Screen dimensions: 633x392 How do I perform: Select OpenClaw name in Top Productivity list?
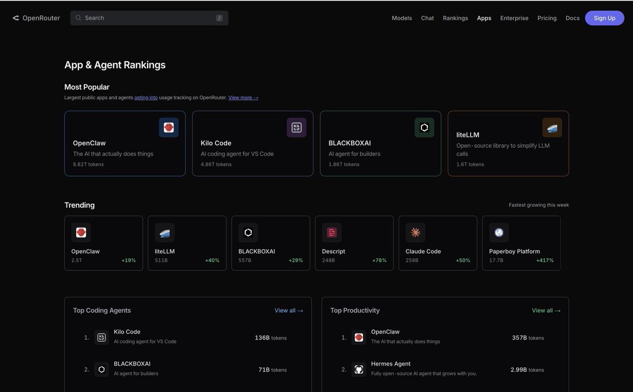coord(385,332)
